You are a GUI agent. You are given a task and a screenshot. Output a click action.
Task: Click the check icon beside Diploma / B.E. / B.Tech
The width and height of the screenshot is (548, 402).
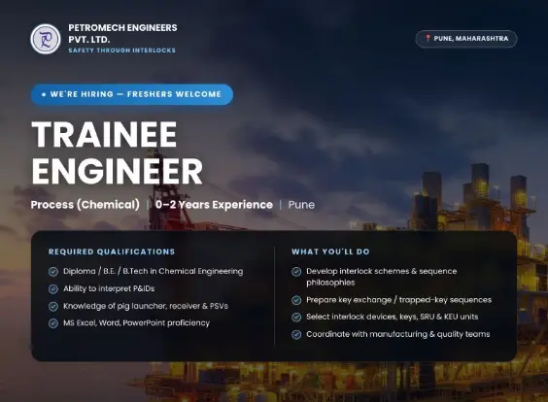click(53, 271)
